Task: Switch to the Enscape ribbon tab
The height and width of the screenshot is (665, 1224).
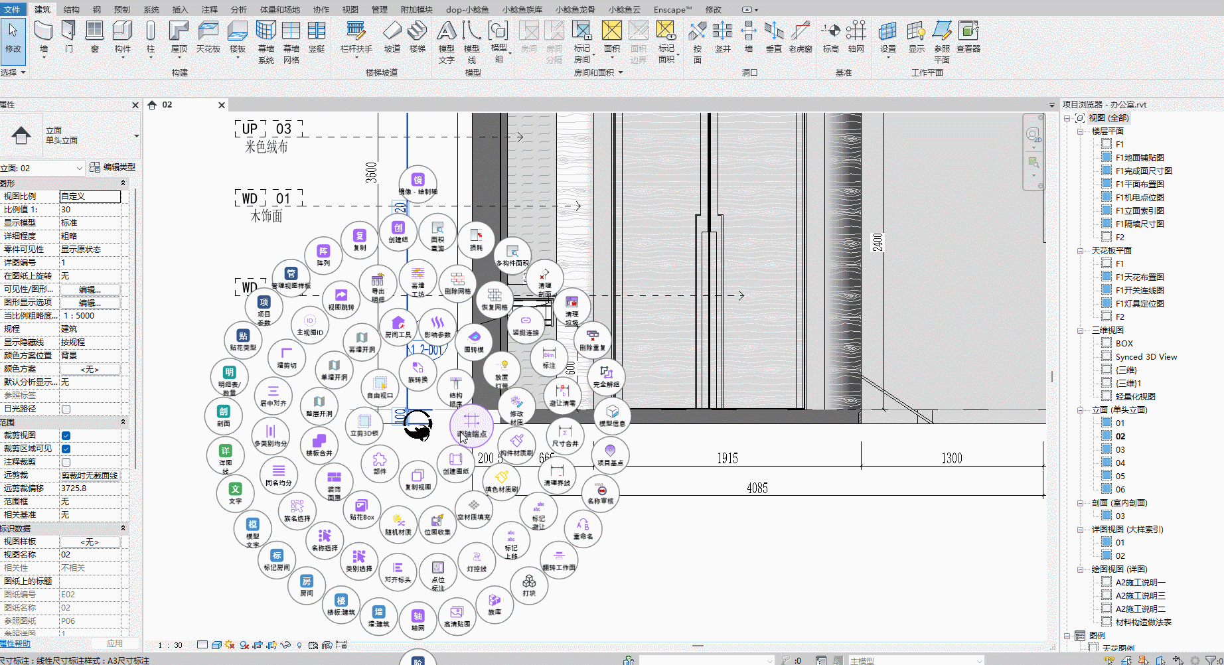Action: coord(672,9)
